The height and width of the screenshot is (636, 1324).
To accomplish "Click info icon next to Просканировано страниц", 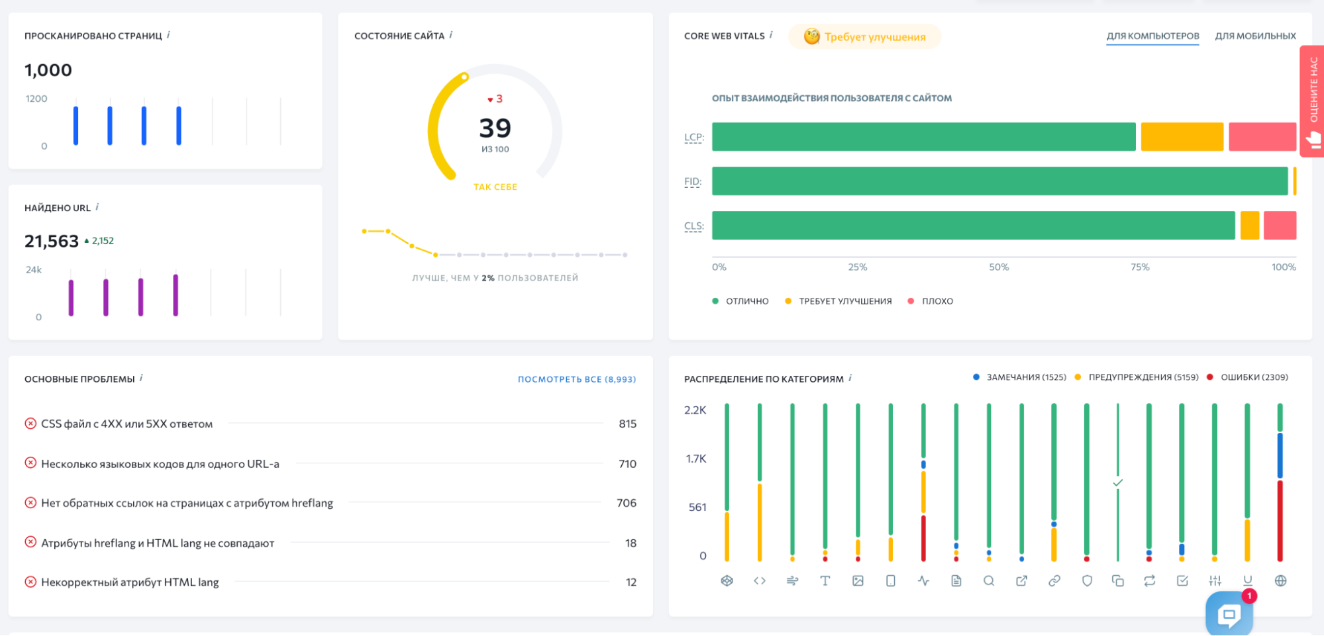I will (x=168, y=35).
